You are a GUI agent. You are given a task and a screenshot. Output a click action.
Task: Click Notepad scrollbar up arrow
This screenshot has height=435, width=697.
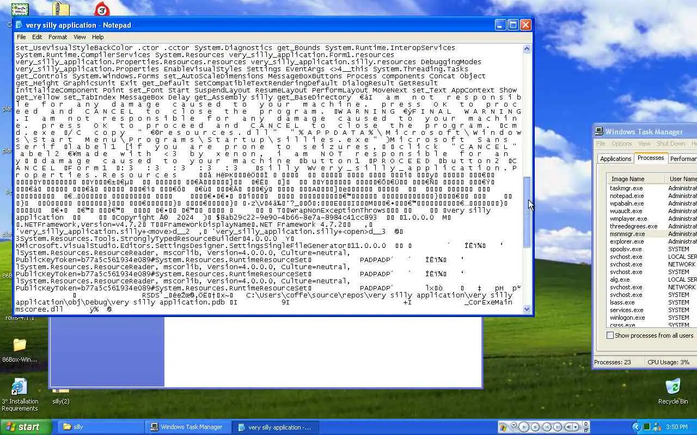pos(527,48)
